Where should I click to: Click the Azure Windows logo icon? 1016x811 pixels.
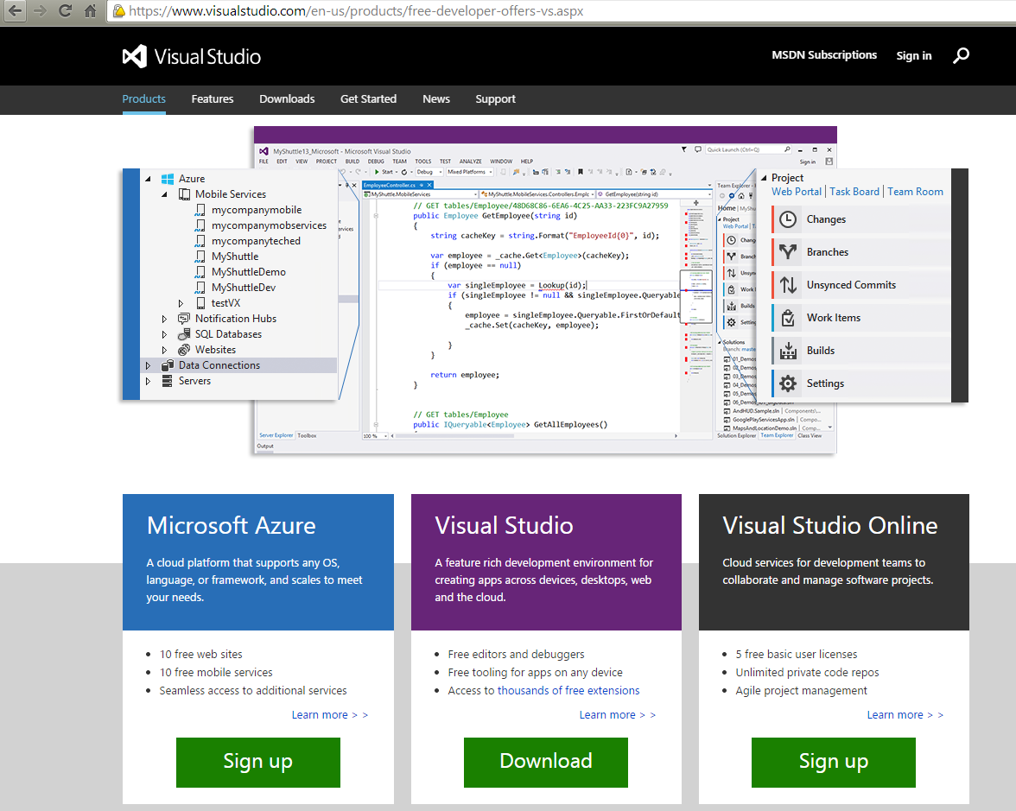point(168,179)
